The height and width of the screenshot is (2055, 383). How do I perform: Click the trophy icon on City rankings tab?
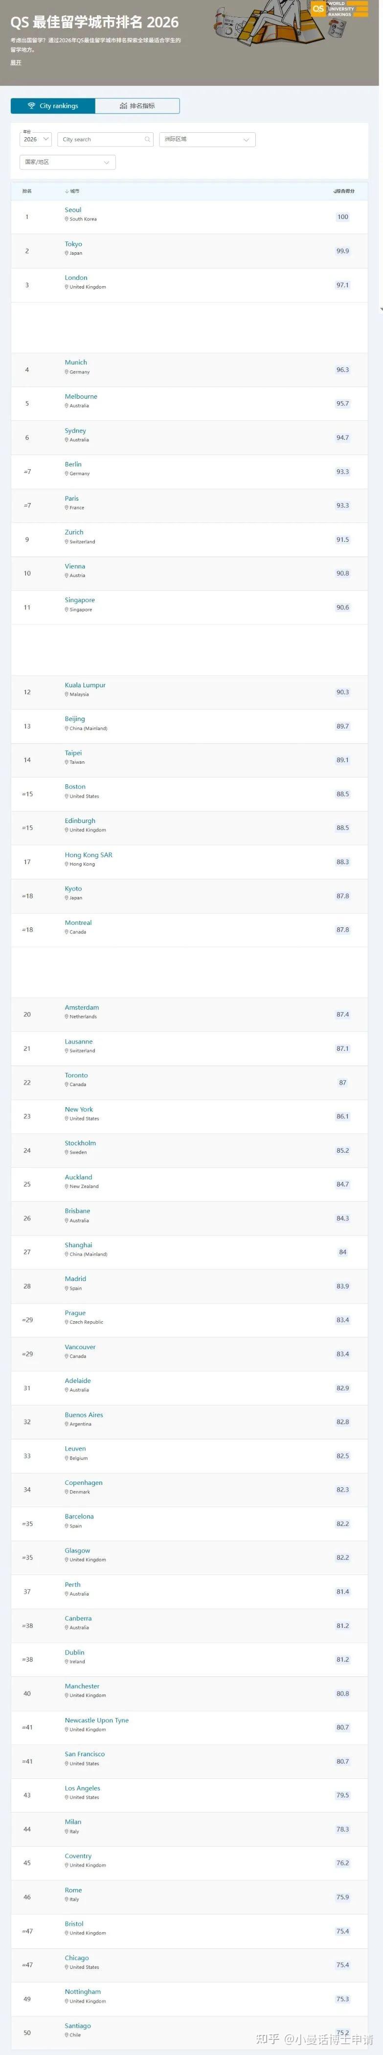pos(32,106)
